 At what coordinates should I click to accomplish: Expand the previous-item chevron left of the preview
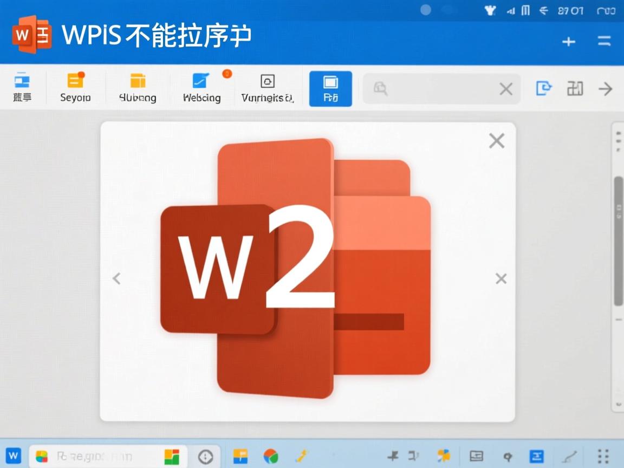click(116, 278)
